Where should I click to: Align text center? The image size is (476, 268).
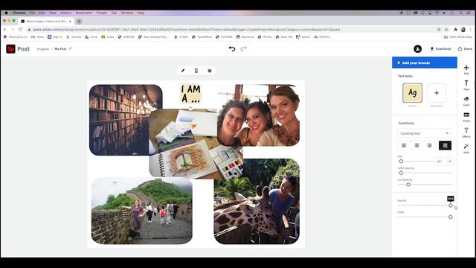416,146
